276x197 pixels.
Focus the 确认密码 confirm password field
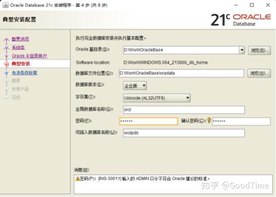coord(241,121)
